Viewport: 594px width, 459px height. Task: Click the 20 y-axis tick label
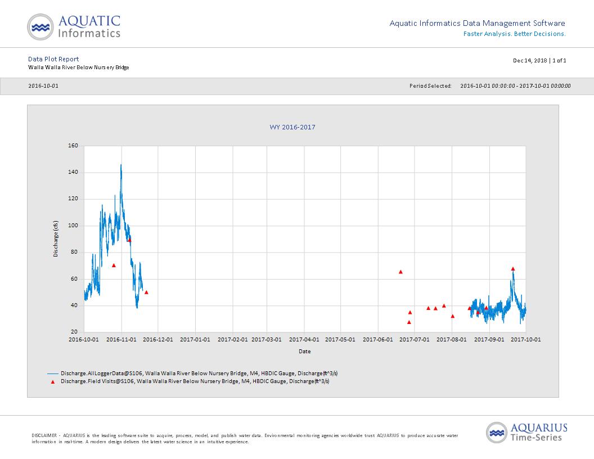[x=74, y=332]
